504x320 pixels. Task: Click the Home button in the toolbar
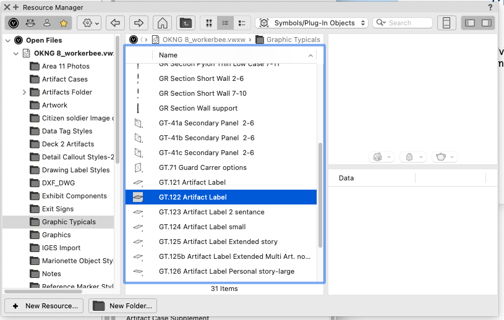point(161,23)
